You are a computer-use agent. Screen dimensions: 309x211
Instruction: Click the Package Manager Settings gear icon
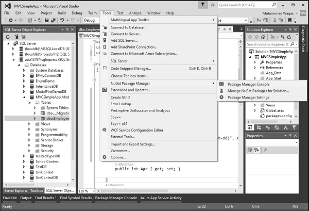click(221, 98)
